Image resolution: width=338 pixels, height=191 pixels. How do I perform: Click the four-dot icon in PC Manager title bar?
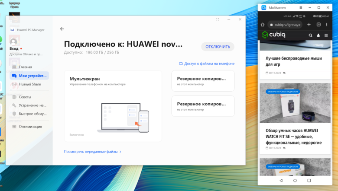[x=218, y=19]
